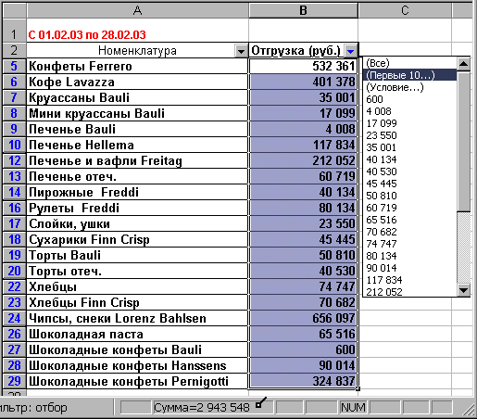Click the cell Кофе Lavazza
Image resolution: width=477 pixels, height=419 pixels.
(137, 82)
